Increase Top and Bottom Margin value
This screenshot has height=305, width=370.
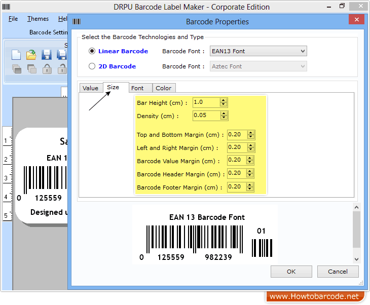click(x=250, y=133)
